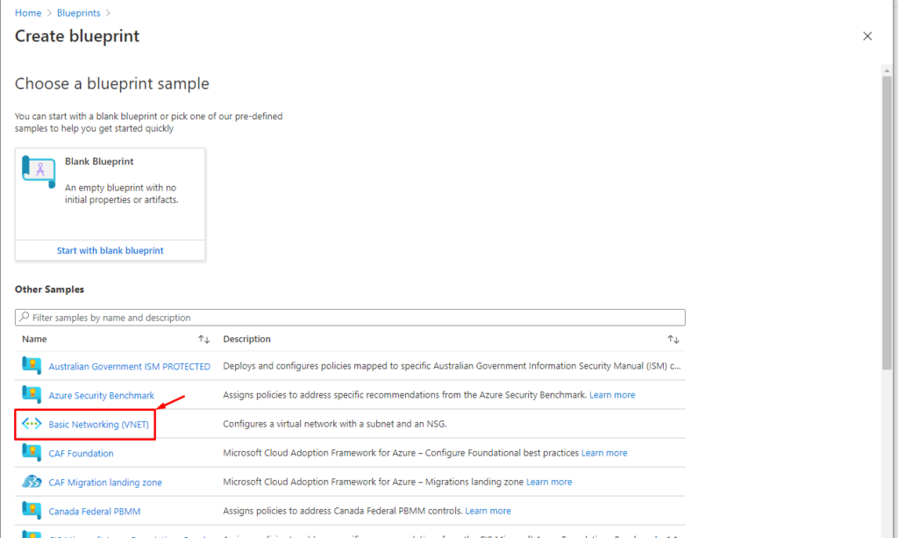Click 'An empty blueprint with no initial properties' text
This screenshot has width=898, height=538.
tap(121, 194)
